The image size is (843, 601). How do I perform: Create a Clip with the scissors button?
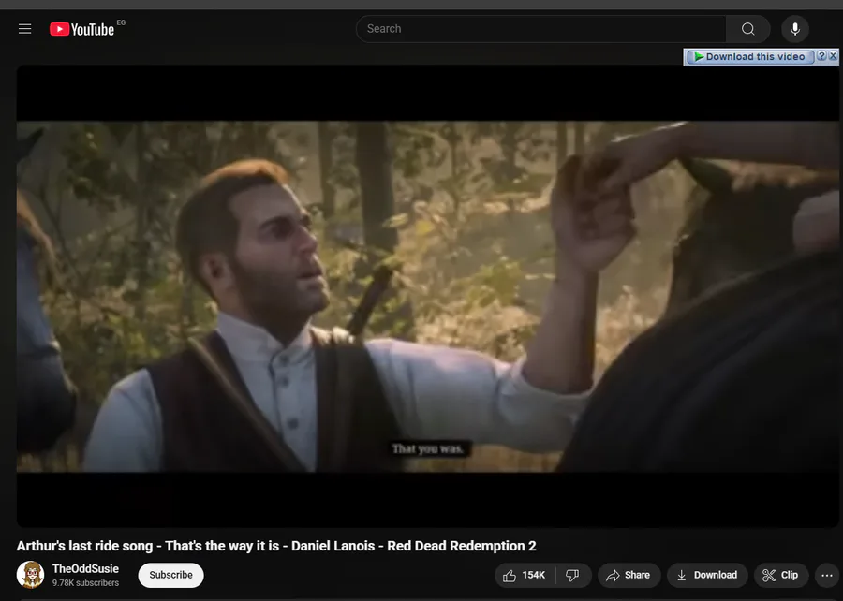click(x=780, y=575)
